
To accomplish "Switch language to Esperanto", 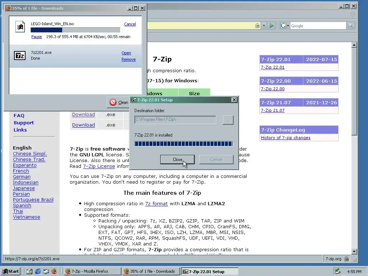I will tap(25, 165).
